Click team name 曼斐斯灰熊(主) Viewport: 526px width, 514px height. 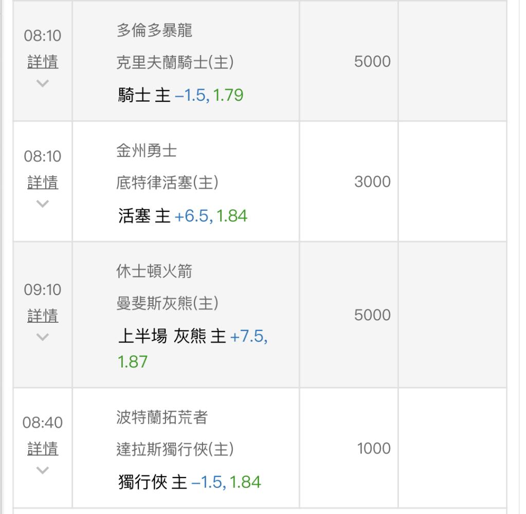[x=167, y=303]
